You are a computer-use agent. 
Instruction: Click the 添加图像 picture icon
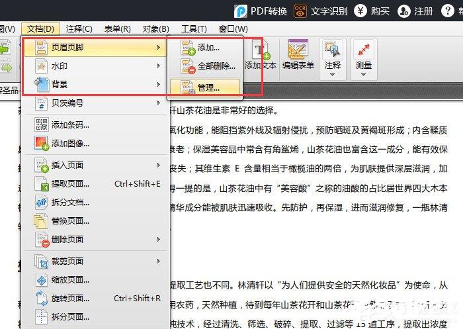pos(41,144)
